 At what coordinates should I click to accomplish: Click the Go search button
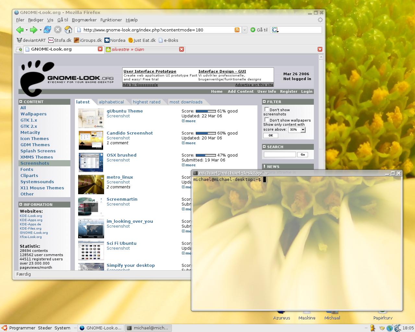(x=303, y=155)
